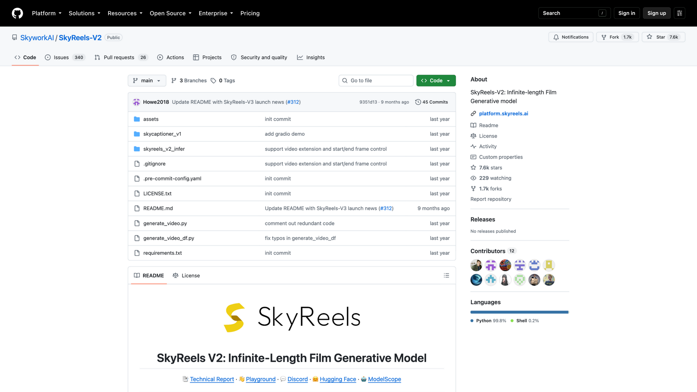Expand the Resources menu
The width and height of the screenshot is (697, 392).
click(125, 13)
